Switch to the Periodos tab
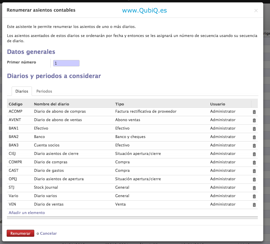The image size is (270, 244). 44,91
